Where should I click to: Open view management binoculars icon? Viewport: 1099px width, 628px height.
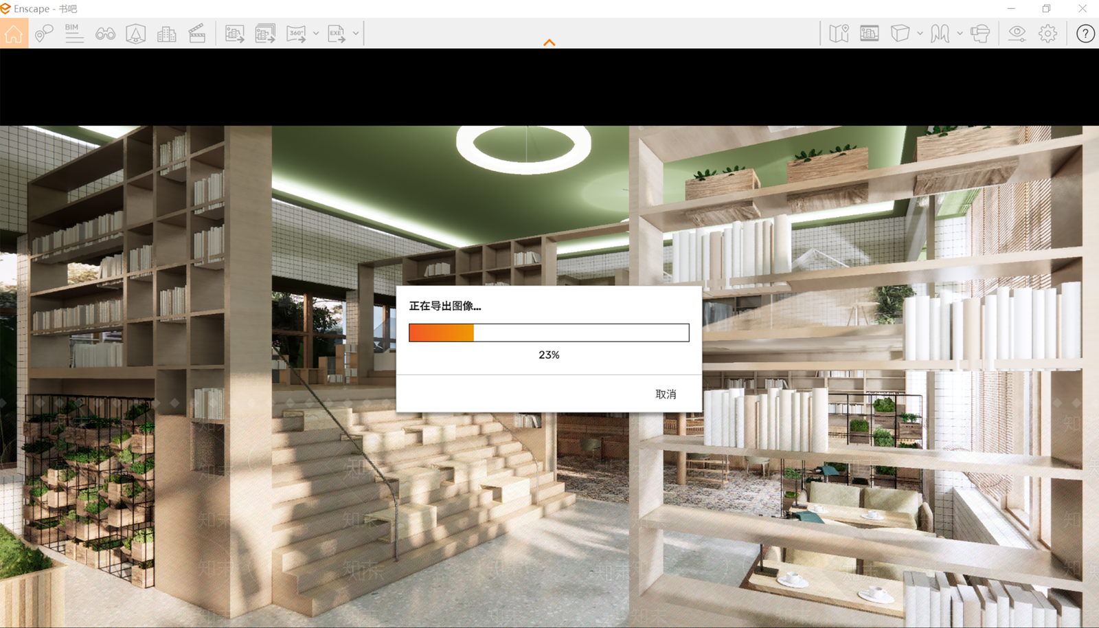tap(105, 34)
